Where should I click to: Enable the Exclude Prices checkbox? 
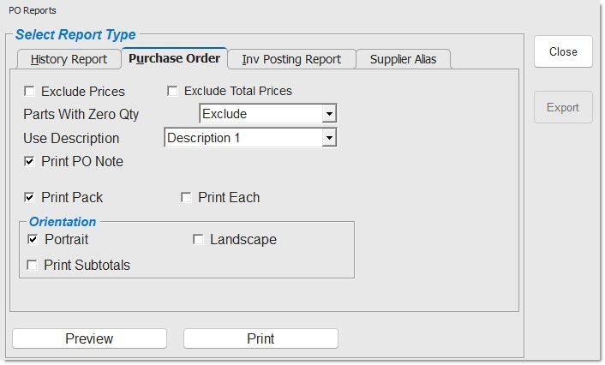30,92
